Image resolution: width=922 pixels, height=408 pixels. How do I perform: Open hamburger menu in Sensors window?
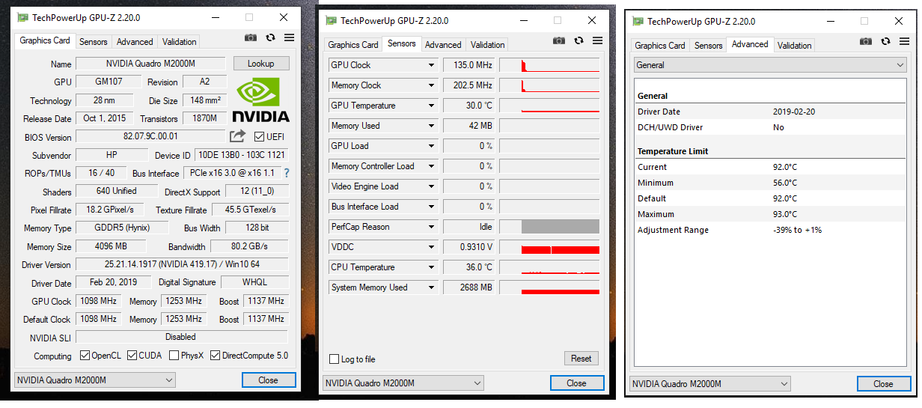[x=597, y=40]
